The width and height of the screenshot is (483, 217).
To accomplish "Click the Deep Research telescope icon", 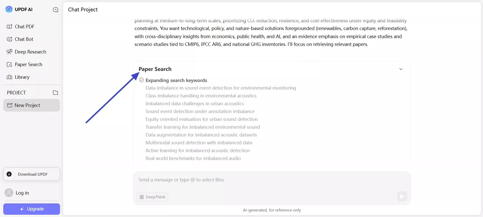I will (10, 52).
